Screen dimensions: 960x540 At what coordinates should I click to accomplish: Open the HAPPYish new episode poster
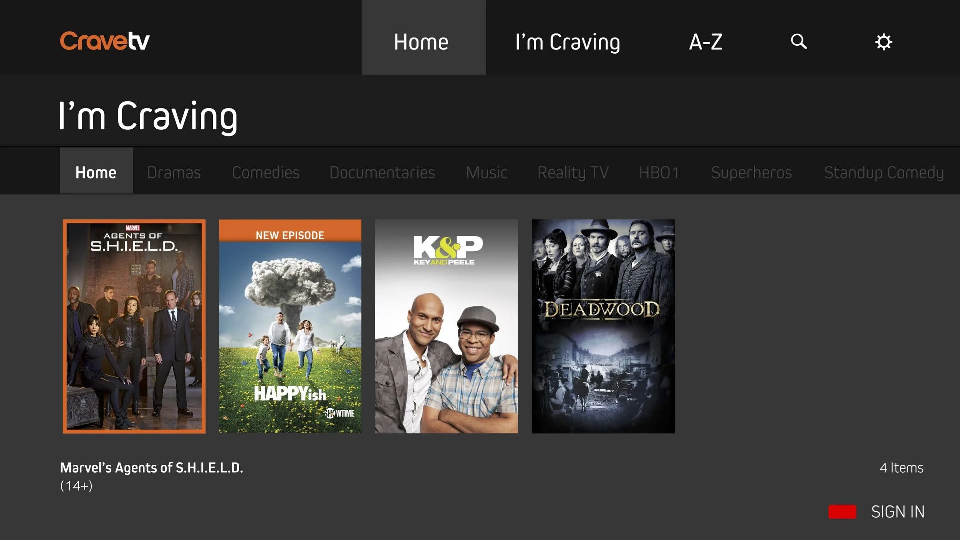(290, 326)
